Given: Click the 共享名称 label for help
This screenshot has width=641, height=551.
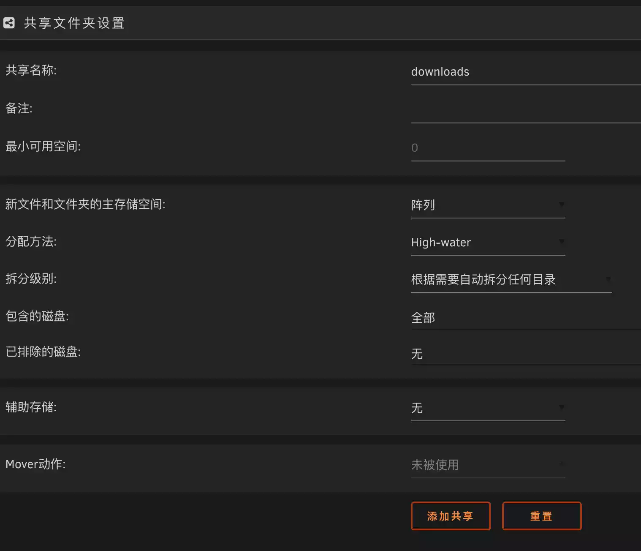Looking at the screenshot, I should (x=31, y=70).
